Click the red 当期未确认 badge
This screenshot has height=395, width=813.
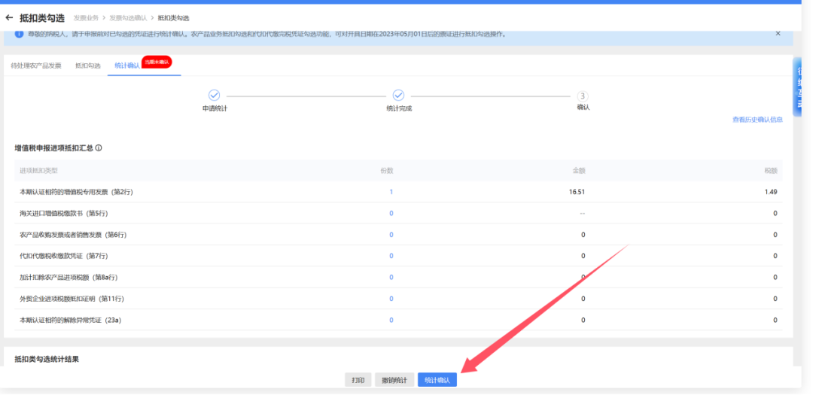click(157, 62)
